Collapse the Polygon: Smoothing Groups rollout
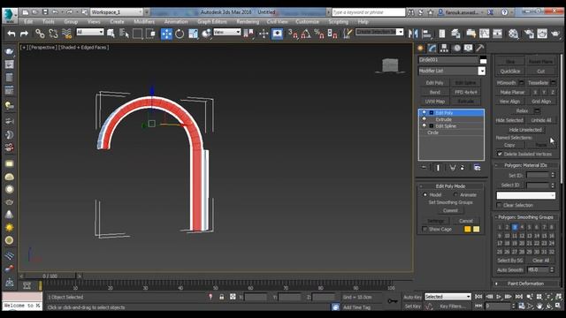This screenshot has width=566, height=318. [x=525, y=217]
